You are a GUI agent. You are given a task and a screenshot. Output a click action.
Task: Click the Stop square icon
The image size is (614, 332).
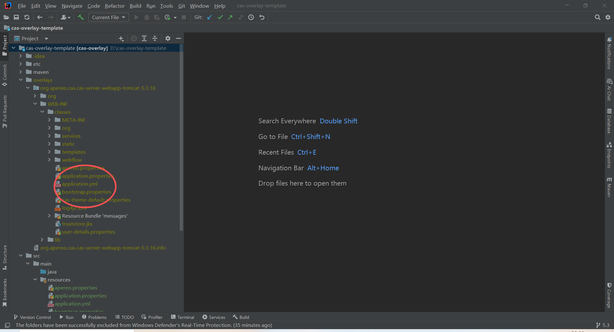click(184, 17)
